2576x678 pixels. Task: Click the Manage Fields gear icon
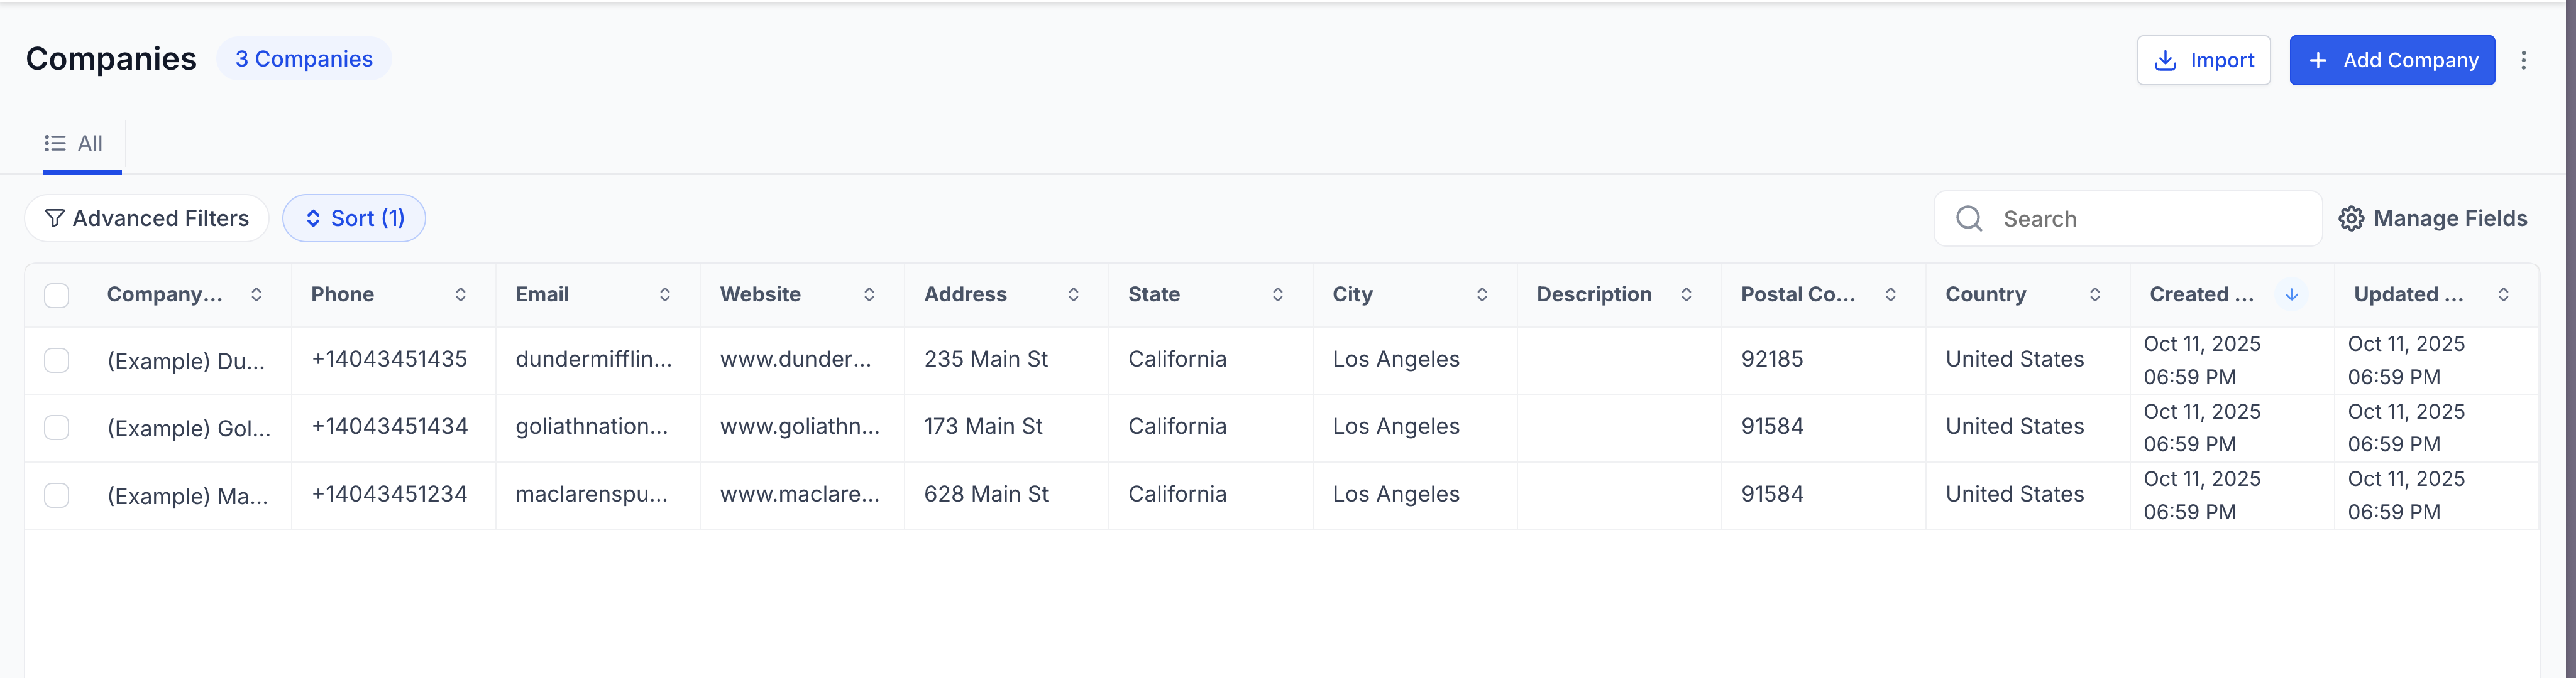click(2351, 218)
